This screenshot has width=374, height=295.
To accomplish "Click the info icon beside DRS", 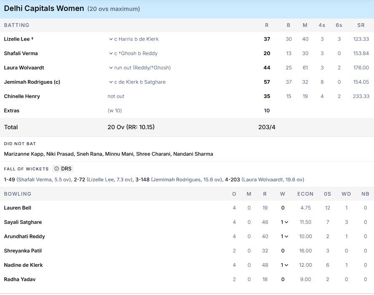I will click(x=56, y=168).
